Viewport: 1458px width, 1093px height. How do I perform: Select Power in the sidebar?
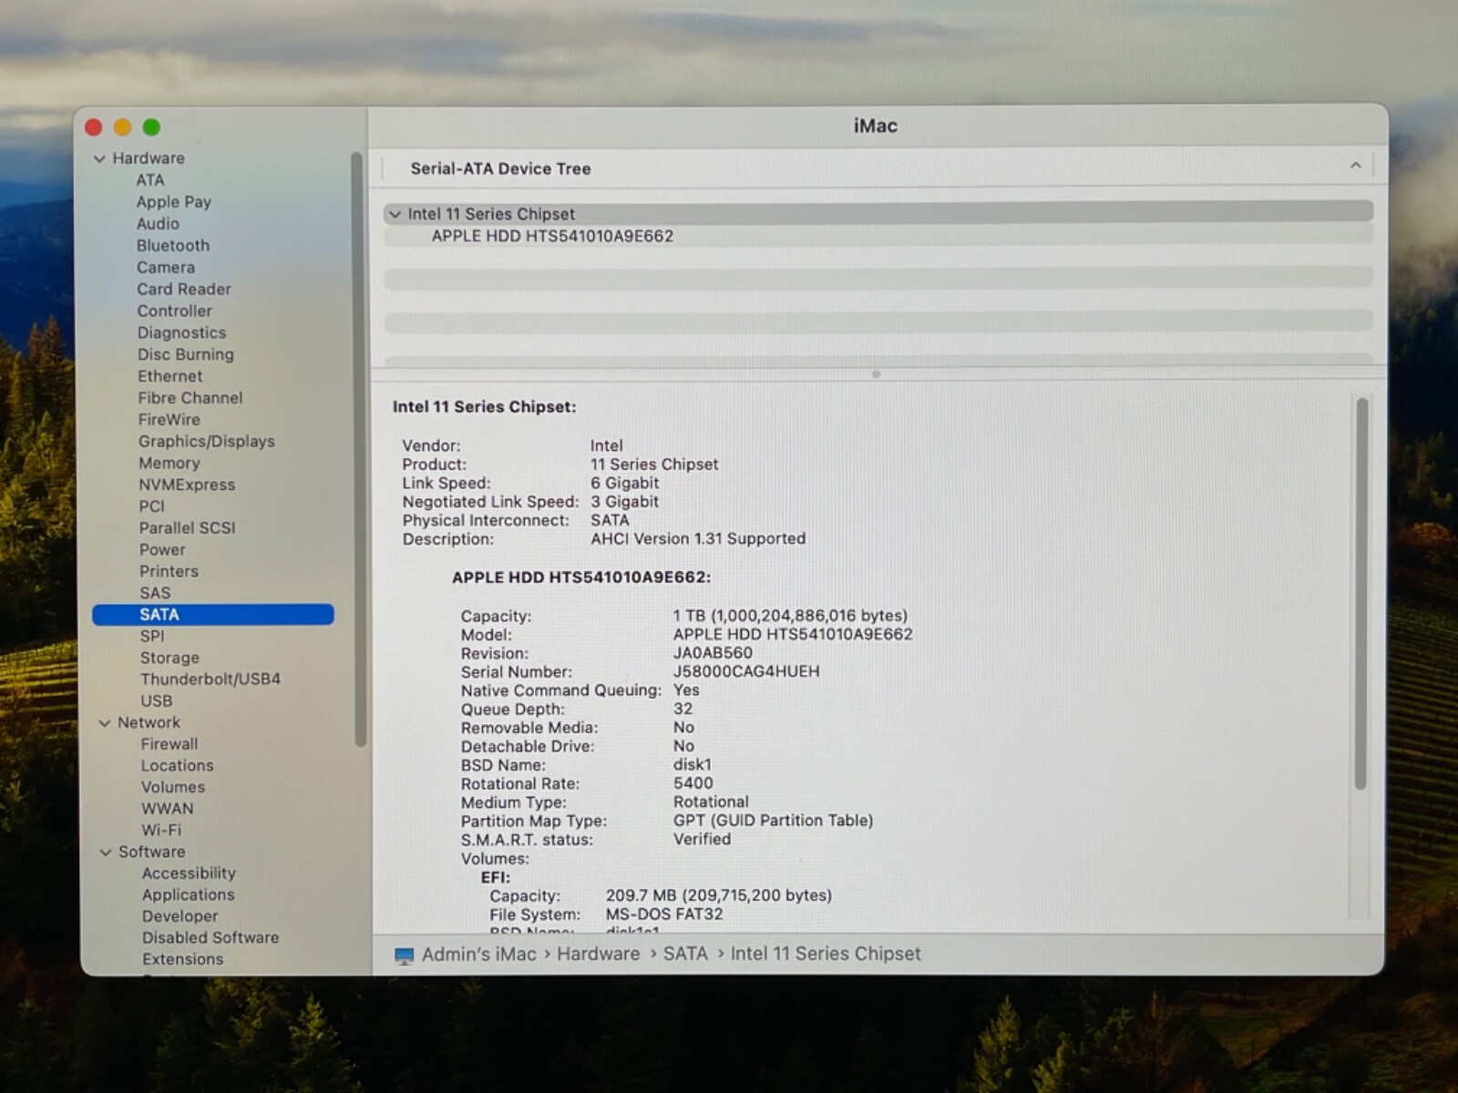pyautogui.click(x=162, y=550)
